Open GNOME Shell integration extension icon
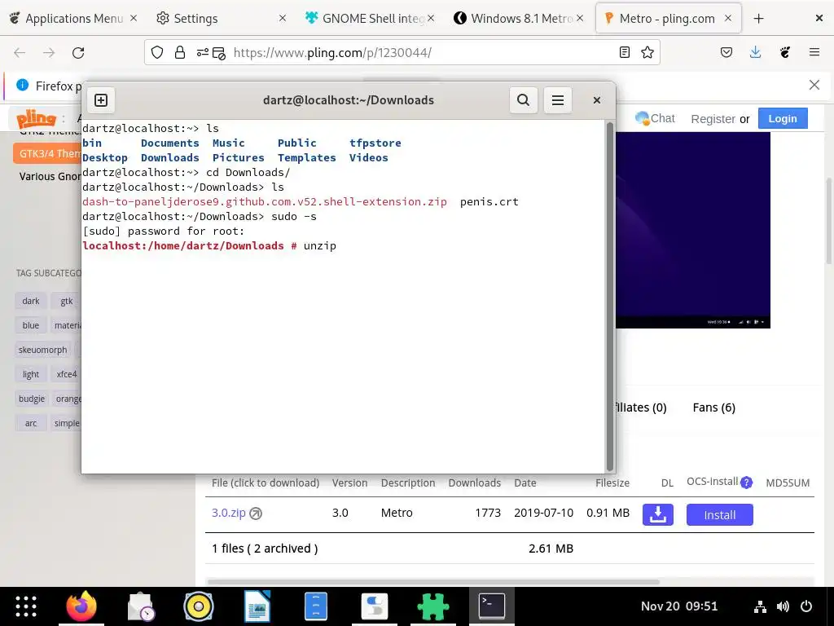The height and width of the screenshot is (626, 834). 784,52
